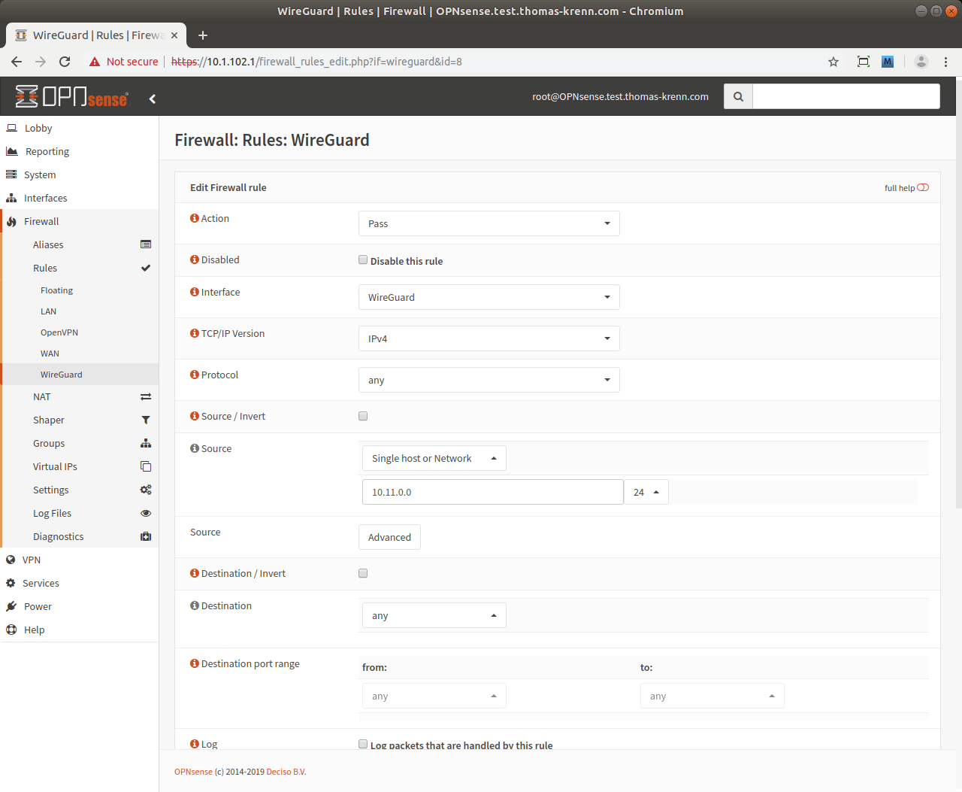Click the Advanced source button
The width and height of the screenshot is (962, 792).
pyautogui.click(x=389, y=537)
